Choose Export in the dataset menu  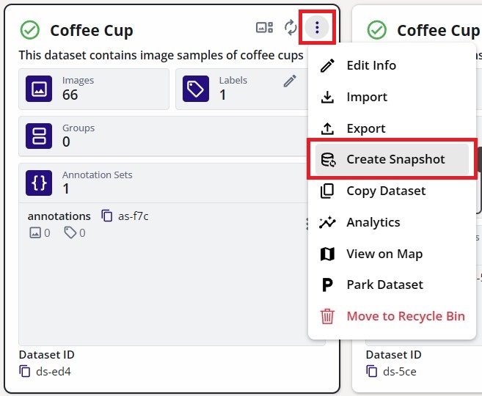392,128
